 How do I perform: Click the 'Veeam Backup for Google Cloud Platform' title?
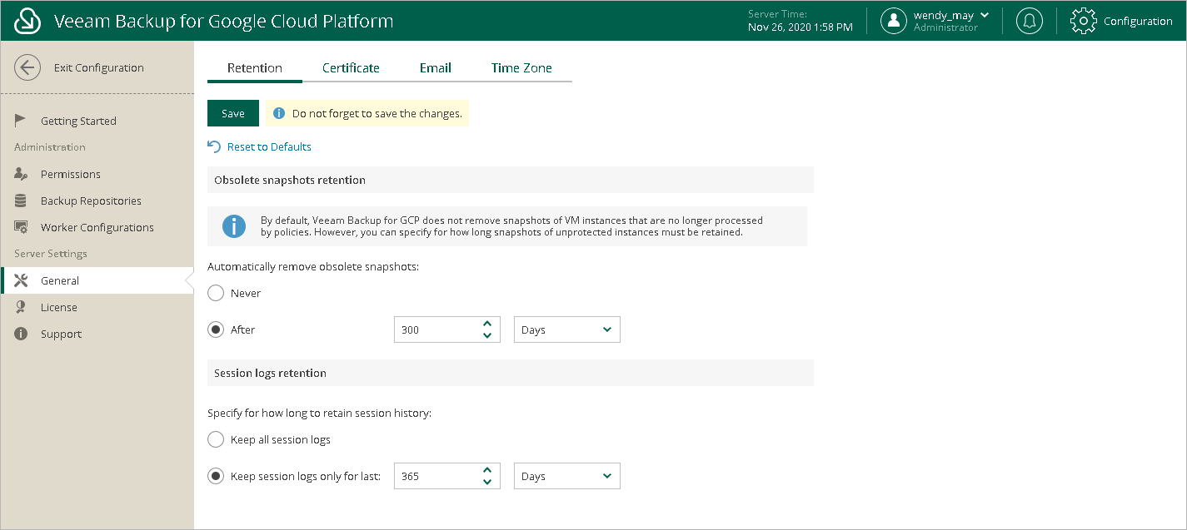223,22
